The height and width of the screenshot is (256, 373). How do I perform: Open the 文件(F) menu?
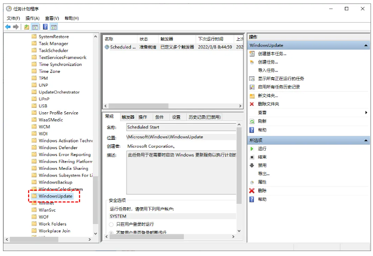pos(13,18)
